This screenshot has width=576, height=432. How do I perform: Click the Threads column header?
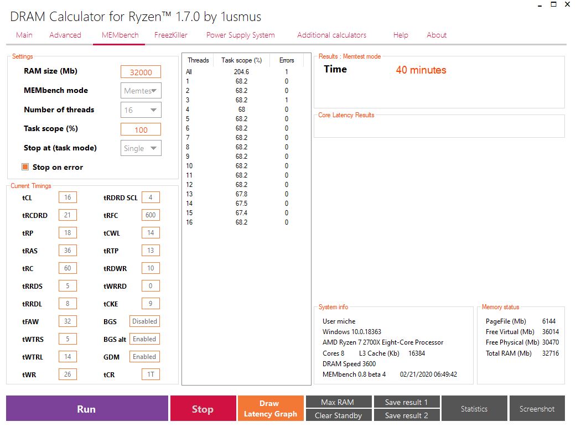pyautogui.click(x=198, y=60)
